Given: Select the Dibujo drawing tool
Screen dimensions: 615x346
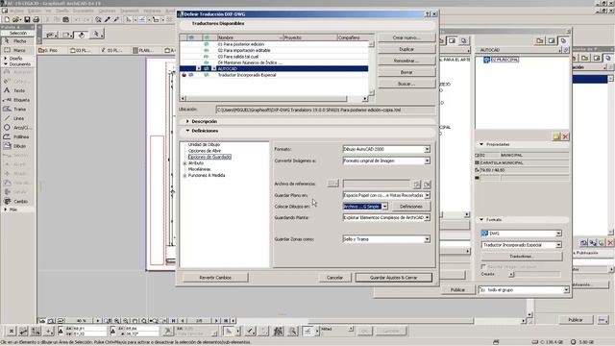Looking at the screenshot, I should pyautogui.click(x=18, y=146).
